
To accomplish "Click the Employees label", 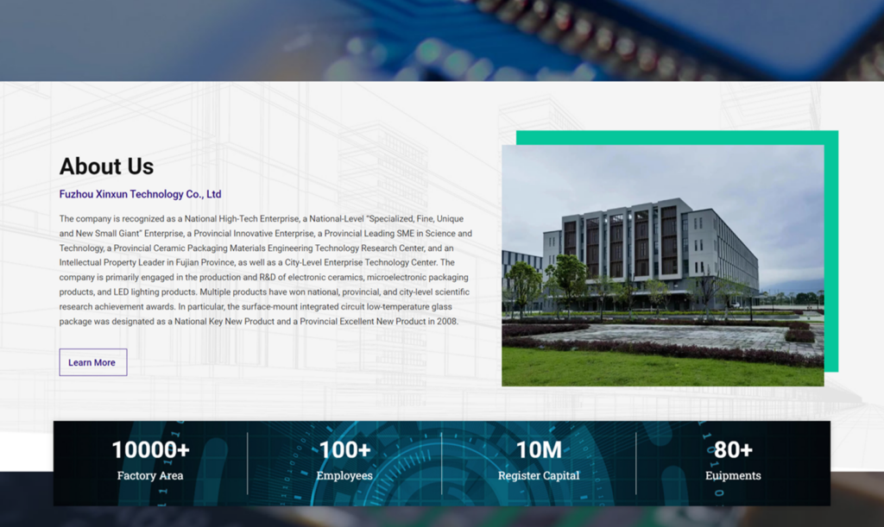I will coord(344,475).
